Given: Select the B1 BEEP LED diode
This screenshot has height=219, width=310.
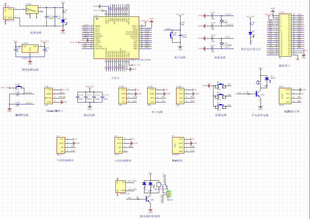Looking at the screenshot, I should point(267,79).
